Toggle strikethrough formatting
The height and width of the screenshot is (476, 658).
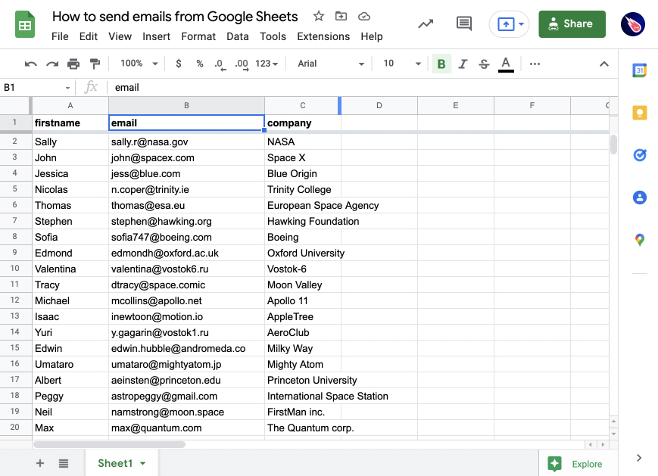[484, 64]
